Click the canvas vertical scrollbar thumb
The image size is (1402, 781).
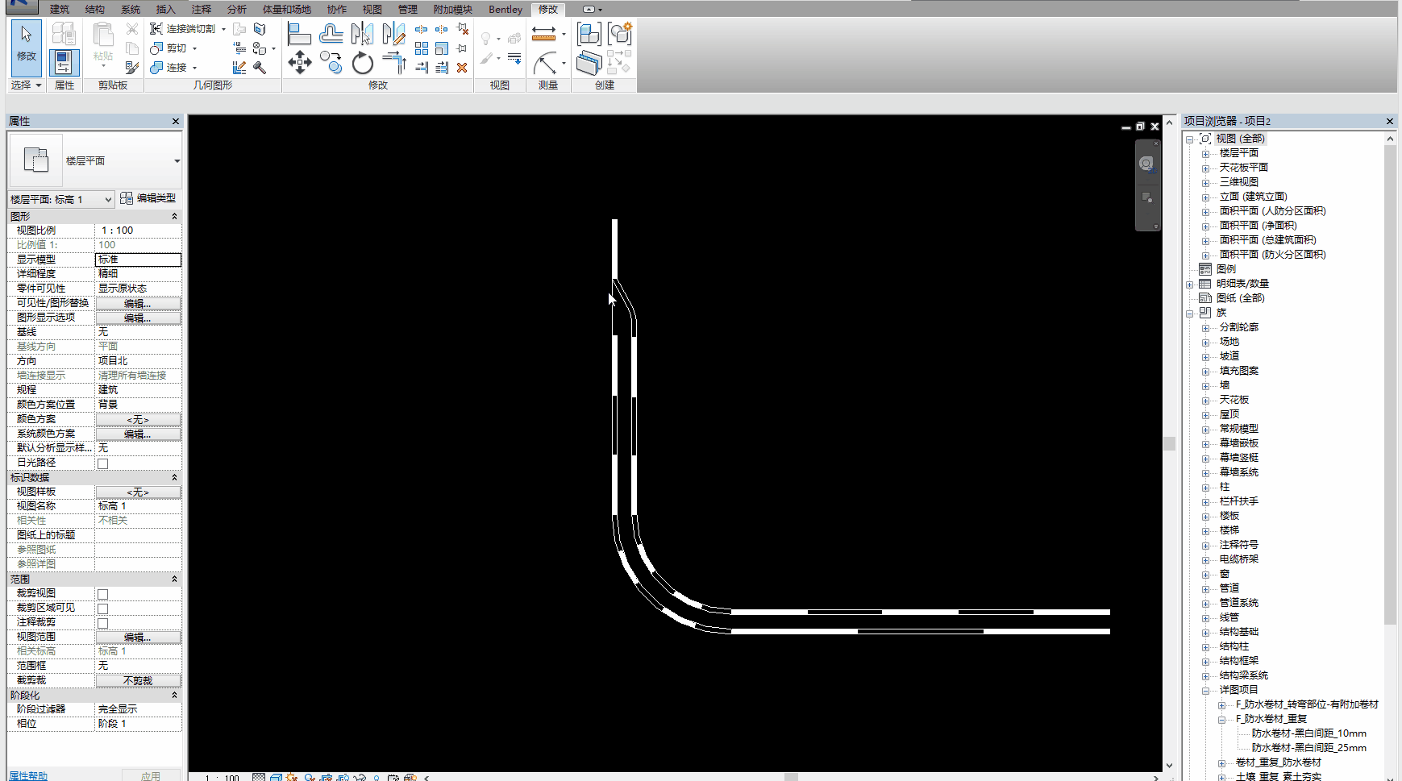point(1169,443)
